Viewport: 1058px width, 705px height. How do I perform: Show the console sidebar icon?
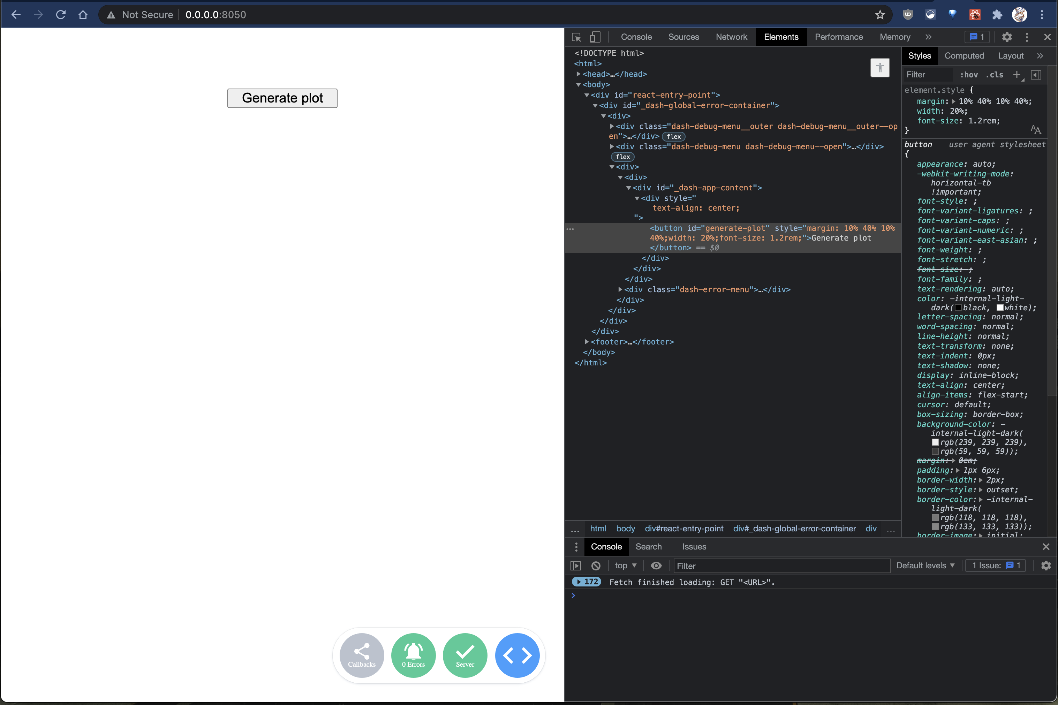click(575, 566)
